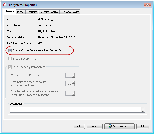Decrease time to wait after maximum recalls
This screenshot has width=154, height=134.
pyautogui.click(x=74, y=94)
